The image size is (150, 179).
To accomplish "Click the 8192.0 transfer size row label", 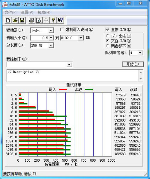I will click(11, 154).
